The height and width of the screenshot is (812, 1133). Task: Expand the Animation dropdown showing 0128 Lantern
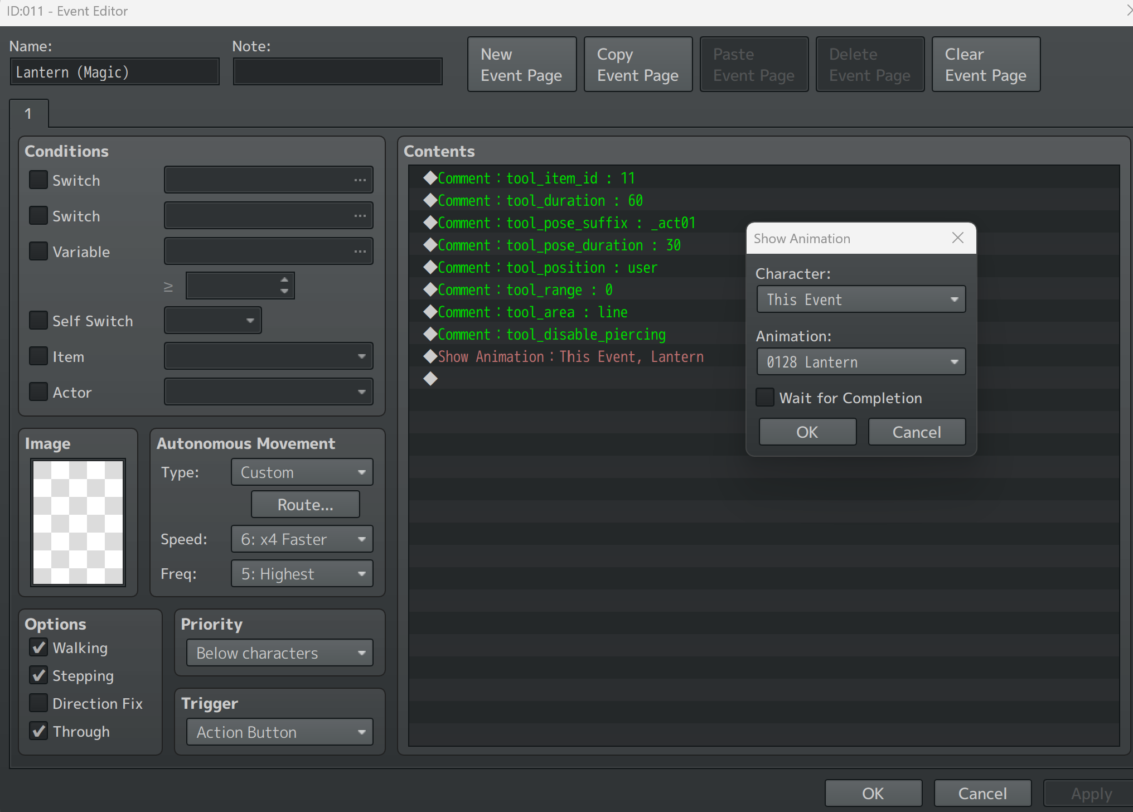(861, 362)
